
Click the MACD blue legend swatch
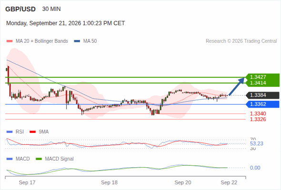pyautogui.click(x=10, y=159)
